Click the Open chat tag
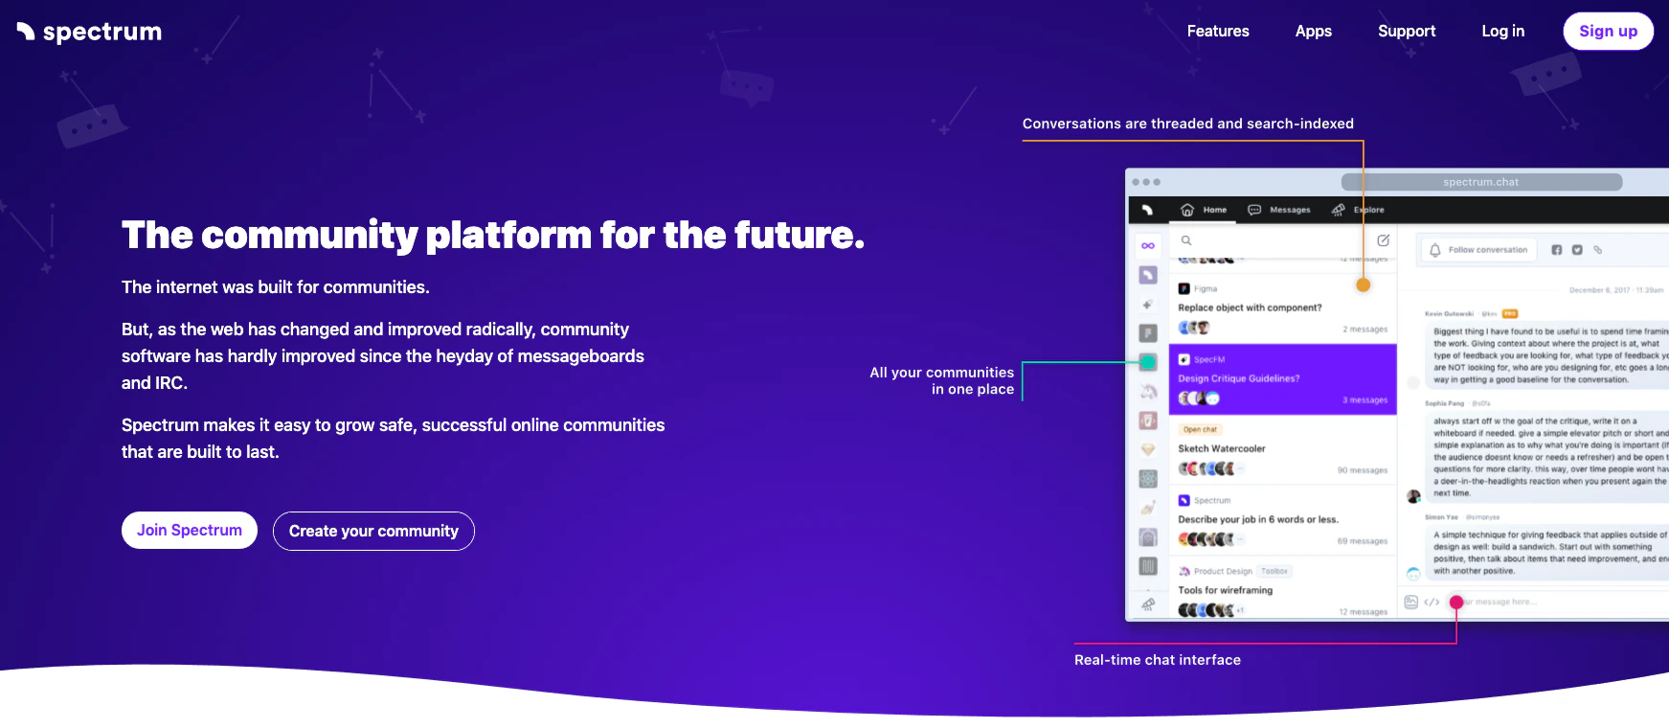Viewport: 1669px width, 728px height. pyautogui.click(x=1200, y=429)
